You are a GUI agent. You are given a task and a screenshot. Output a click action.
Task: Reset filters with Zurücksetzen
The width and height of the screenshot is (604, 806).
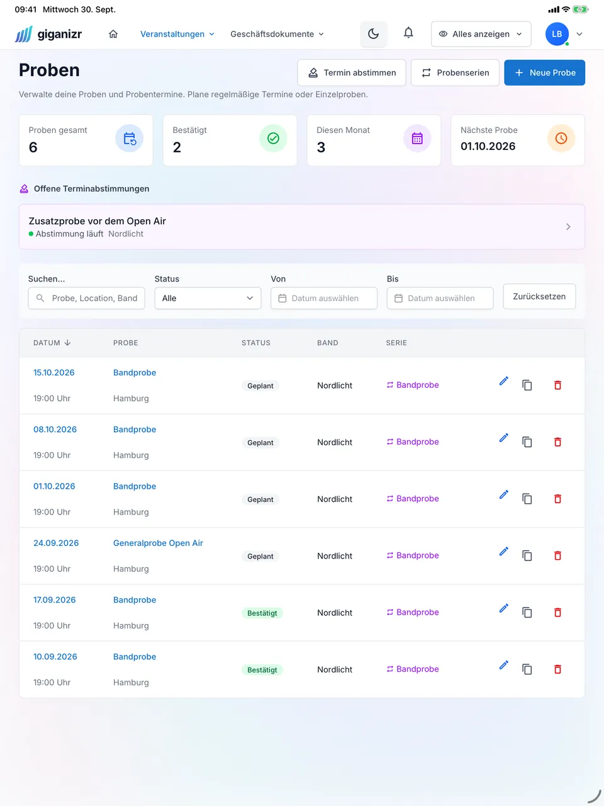coord(539,297)
